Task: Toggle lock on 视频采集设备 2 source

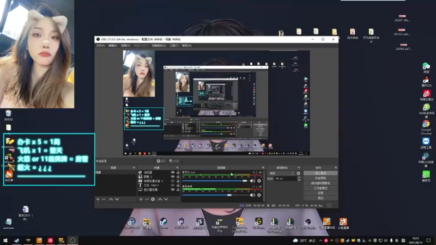Action: pos(178,181)
